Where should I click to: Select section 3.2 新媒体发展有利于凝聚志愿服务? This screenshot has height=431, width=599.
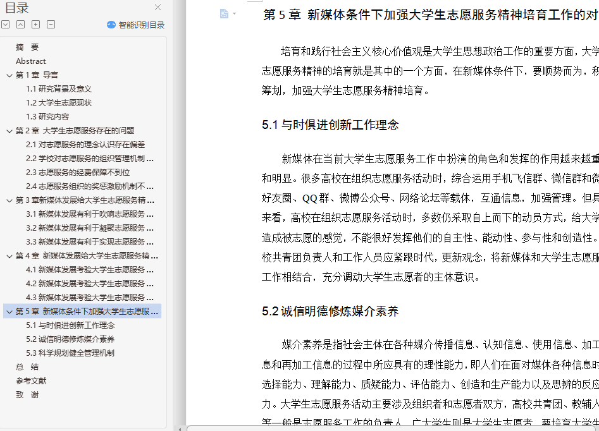(x=90, y=228)
